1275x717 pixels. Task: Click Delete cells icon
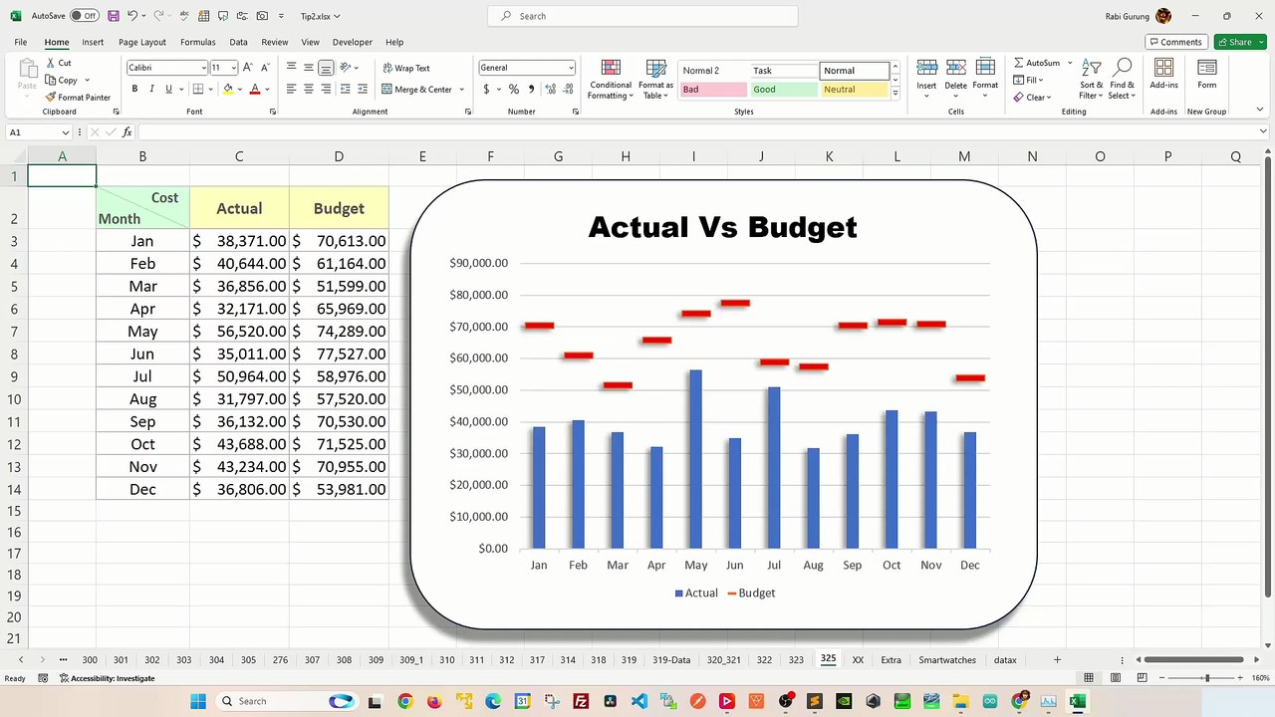(955, 68)
